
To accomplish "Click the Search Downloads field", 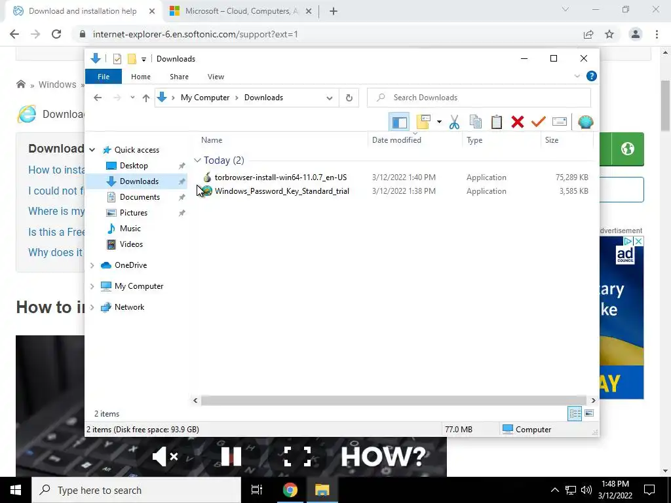I will click(x=479, y=98).
